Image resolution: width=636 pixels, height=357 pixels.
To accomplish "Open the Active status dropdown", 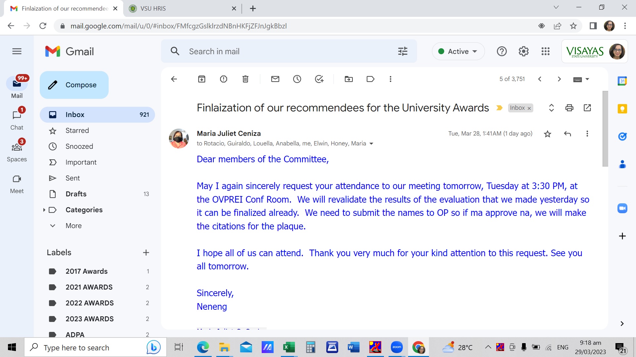I will (x=458, y=51).
